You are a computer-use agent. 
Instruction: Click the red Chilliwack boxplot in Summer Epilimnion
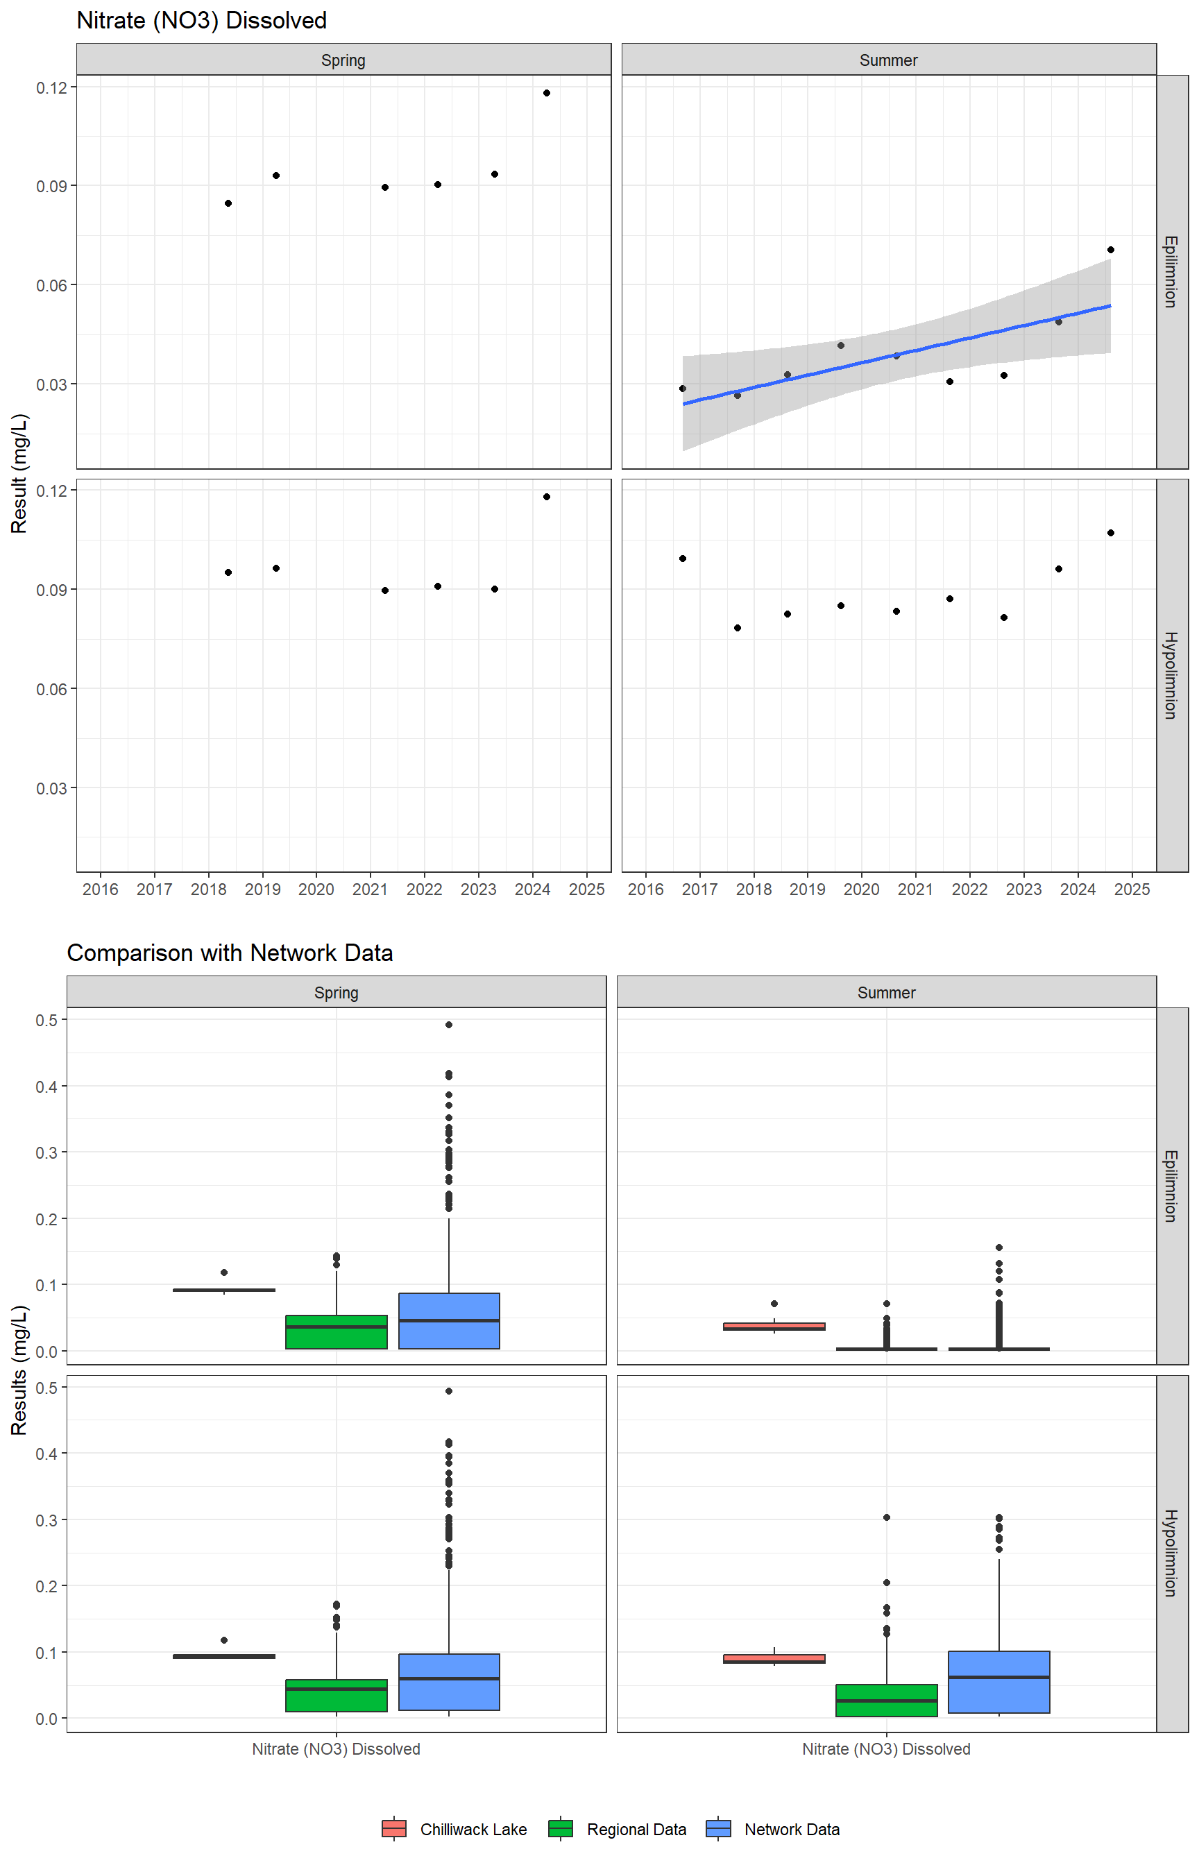[x=774, y=1327]
